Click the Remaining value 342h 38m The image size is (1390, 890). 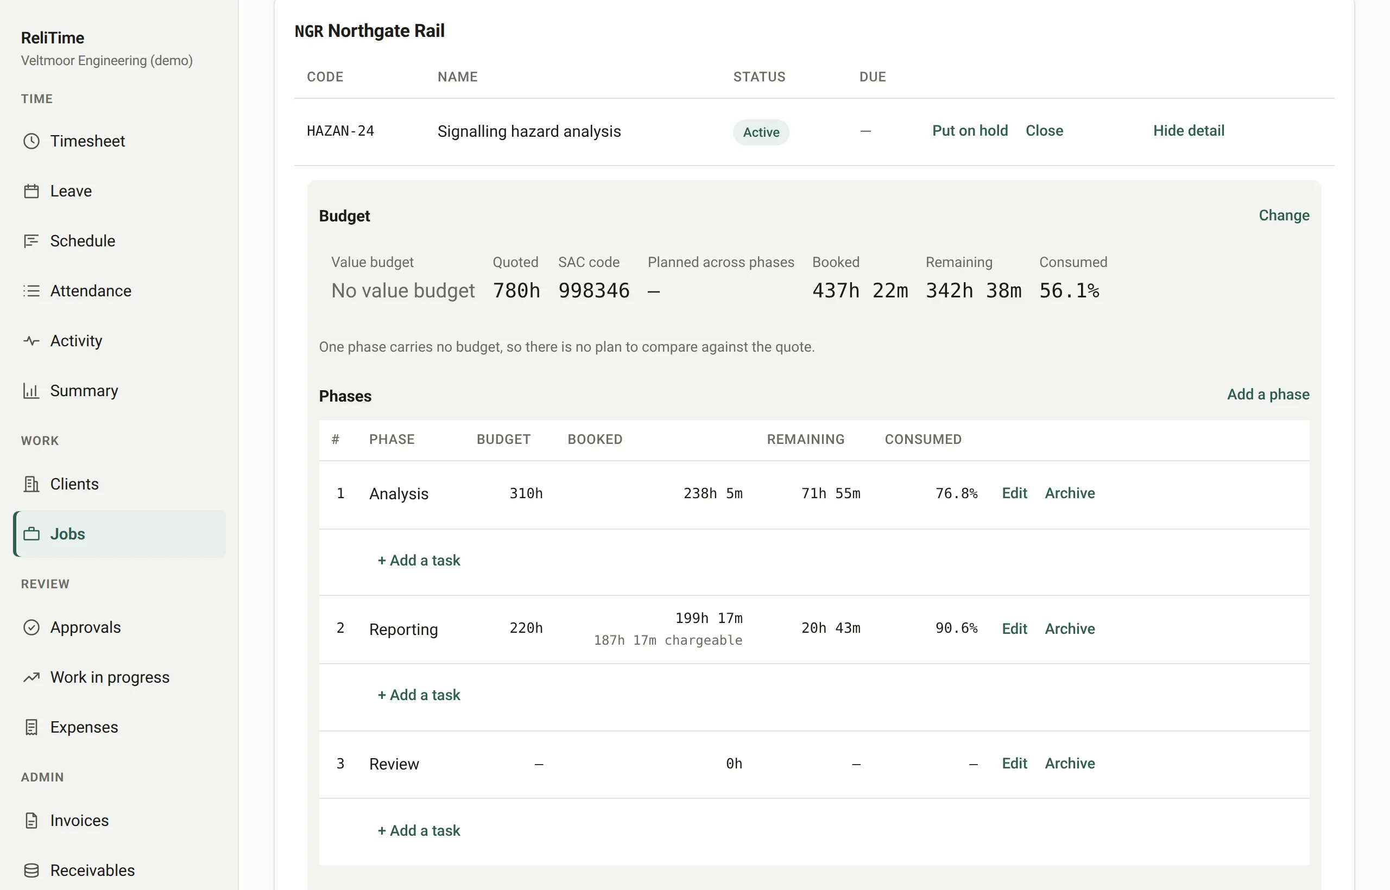click(x=973, y=291)
